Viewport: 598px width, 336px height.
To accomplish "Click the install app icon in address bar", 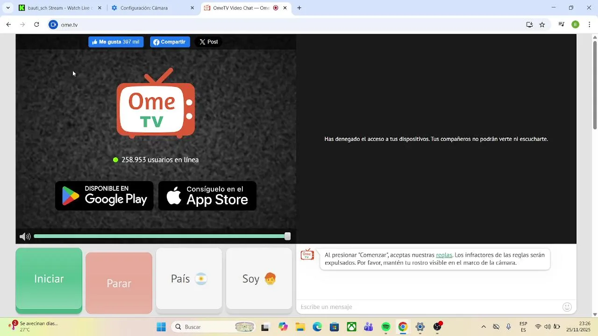I will point(530,25).
